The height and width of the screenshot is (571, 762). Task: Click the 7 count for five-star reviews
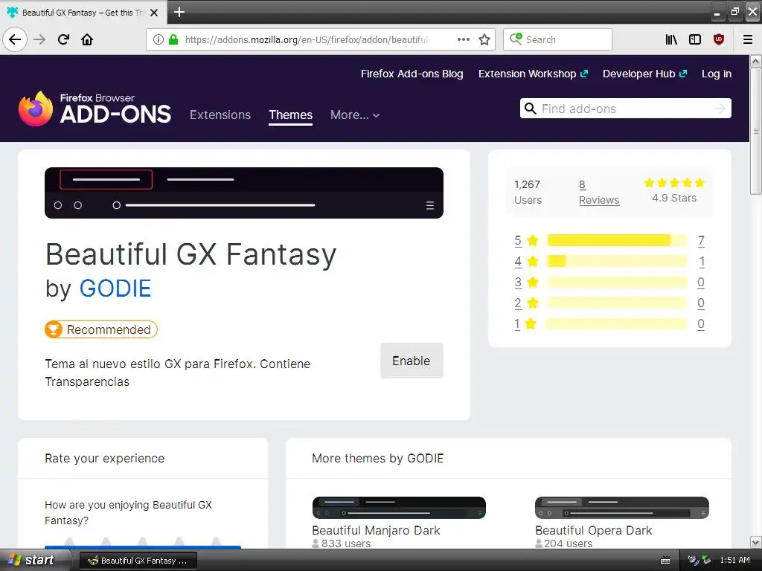click(701, 240)
